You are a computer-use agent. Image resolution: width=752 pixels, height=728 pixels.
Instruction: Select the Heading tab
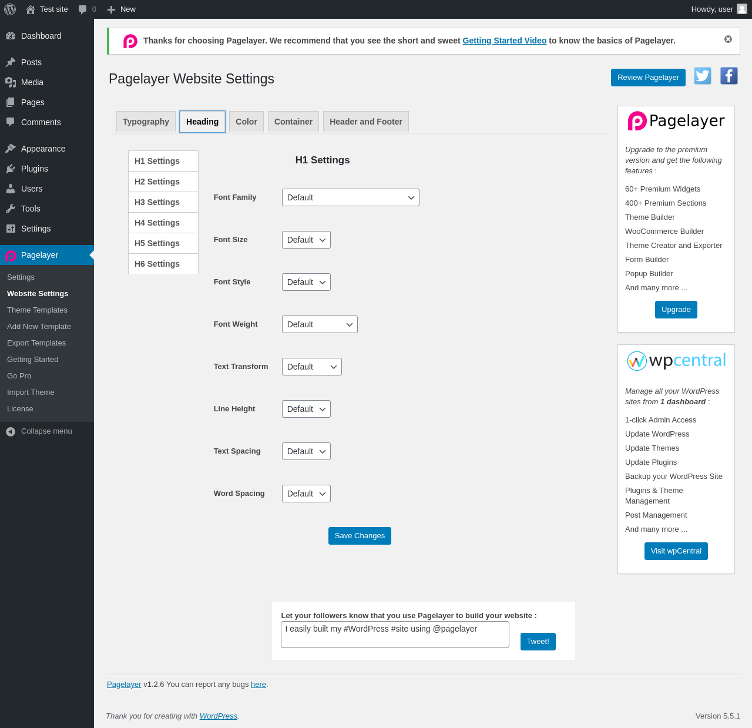(202, 122)
